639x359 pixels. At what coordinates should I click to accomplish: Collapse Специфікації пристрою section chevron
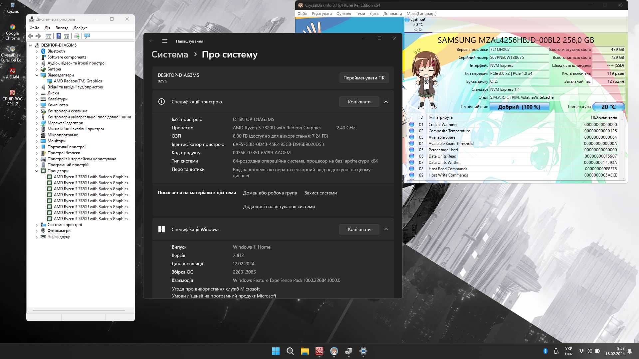point(386,102)
